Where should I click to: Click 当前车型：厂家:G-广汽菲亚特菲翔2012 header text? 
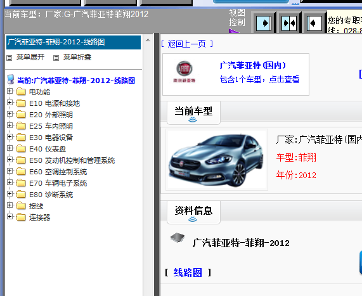point(77,15)
